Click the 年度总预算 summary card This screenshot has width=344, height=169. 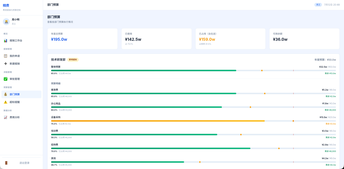[83, 39]
